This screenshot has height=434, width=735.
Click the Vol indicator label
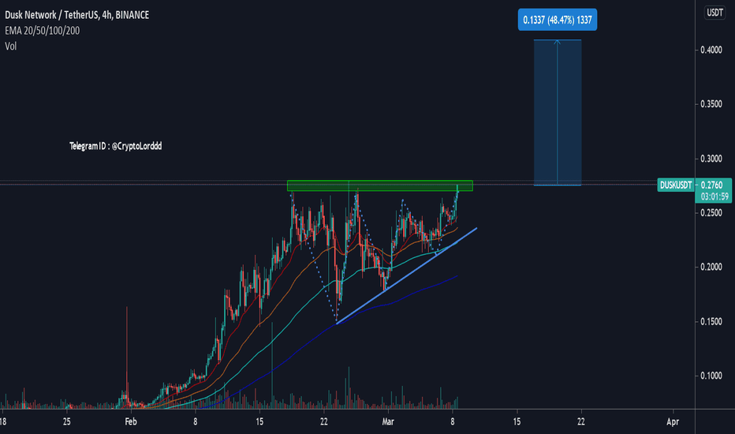point(11,46)
